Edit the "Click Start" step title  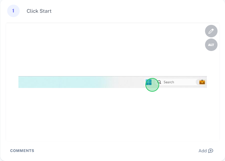point(39,11)
